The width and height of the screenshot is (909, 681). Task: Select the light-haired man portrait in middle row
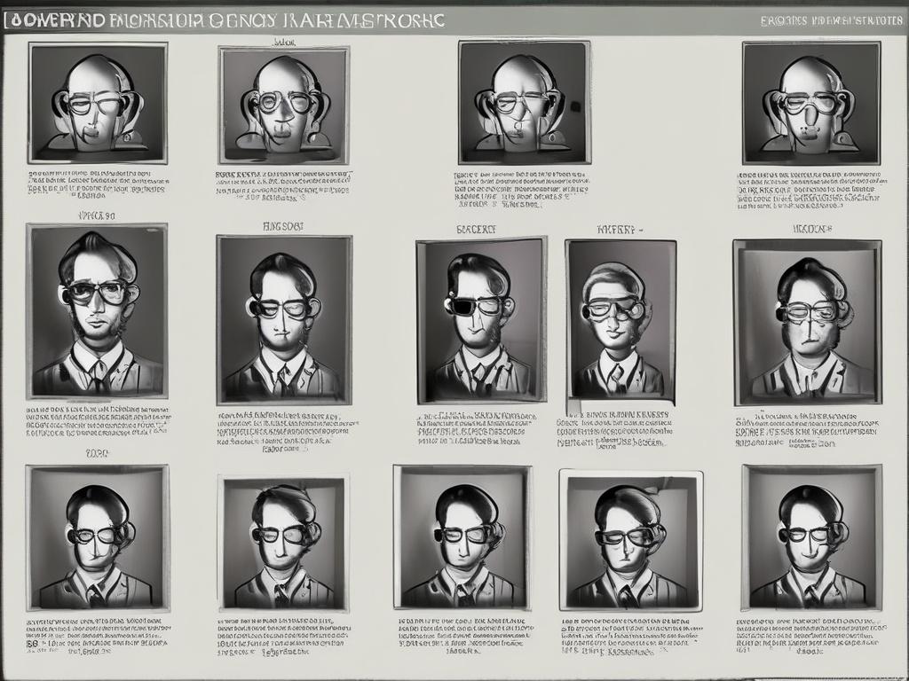pyautogui.click(x=620, y=319)
